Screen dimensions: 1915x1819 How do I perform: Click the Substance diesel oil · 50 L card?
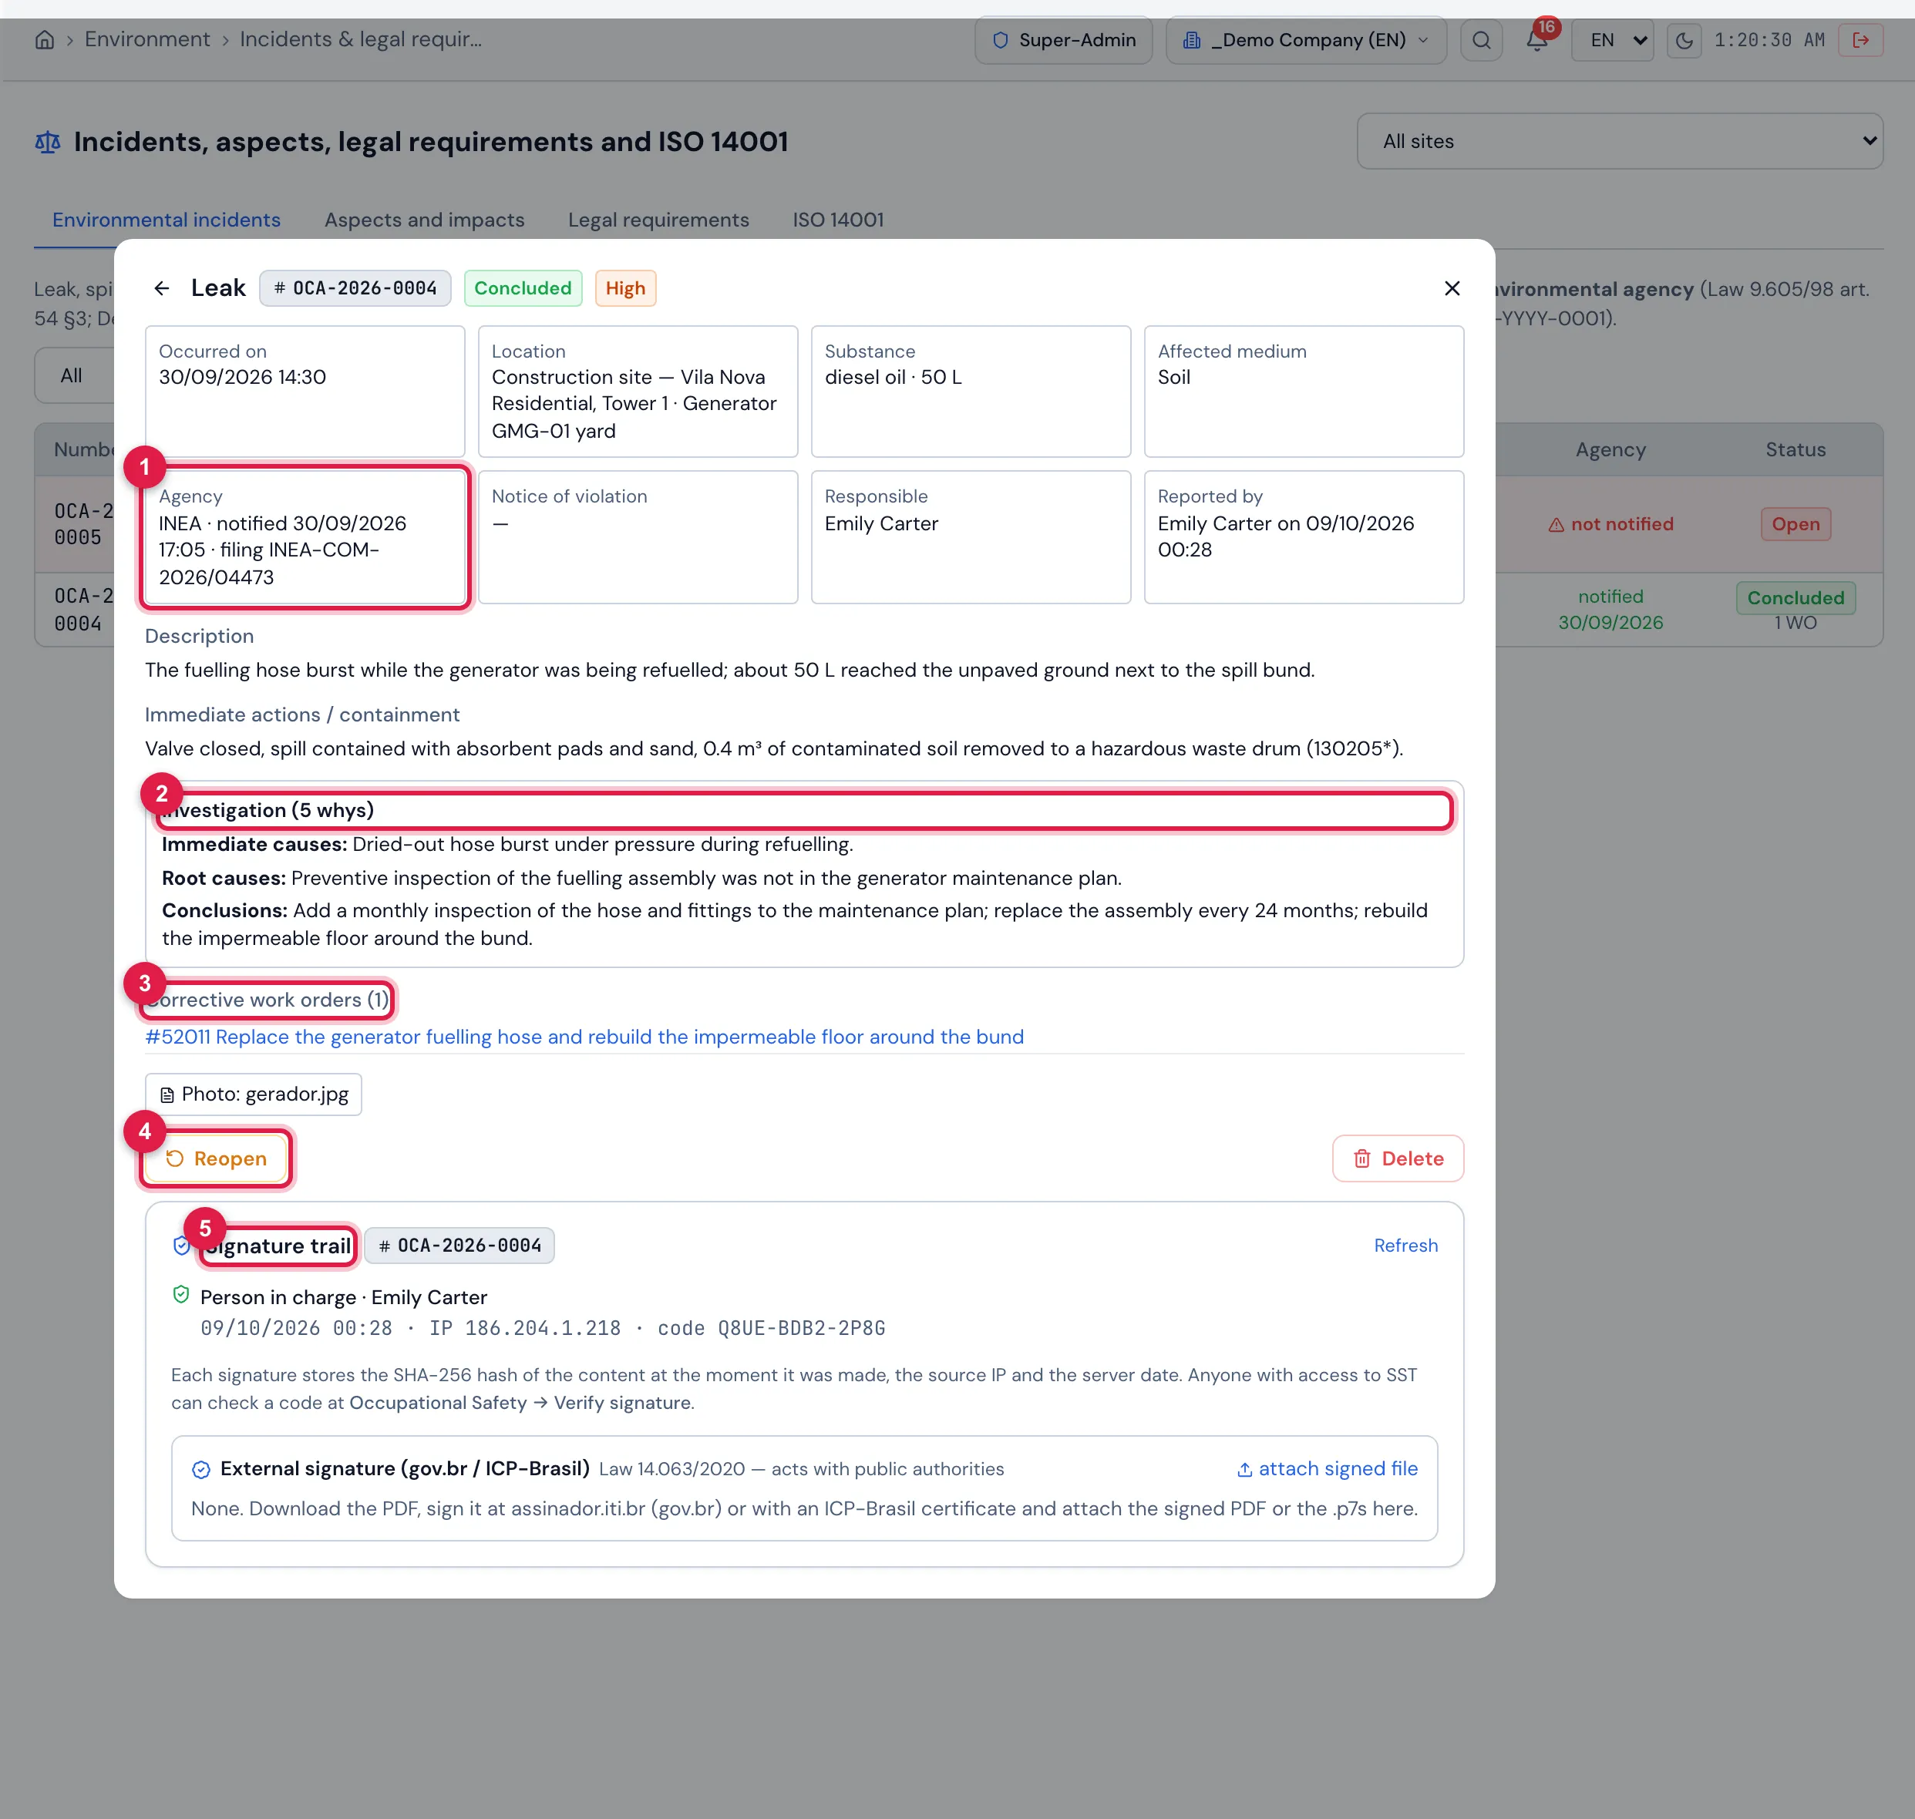point(971,392)
